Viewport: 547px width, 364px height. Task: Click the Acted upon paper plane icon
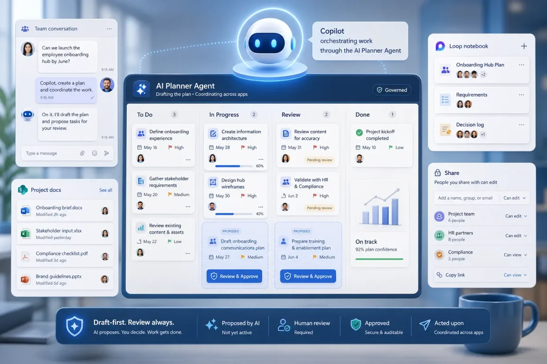[x=424, y=325]
